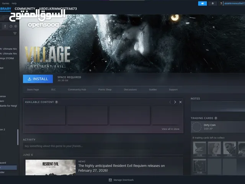Click the question mark help icon in title bar
The width and height of the screenshot is (245, 184).
coord(221,3)
